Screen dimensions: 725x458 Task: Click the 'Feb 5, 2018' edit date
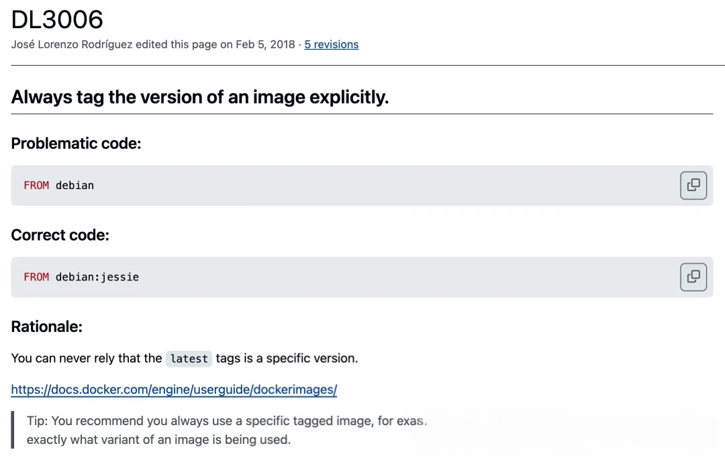tap(265, 44)
